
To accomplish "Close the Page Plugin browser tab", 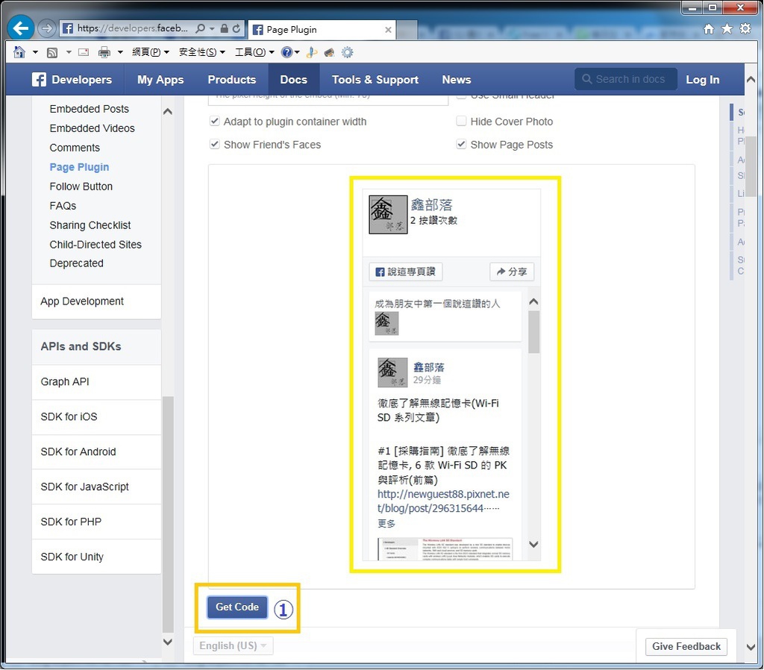I will pos(388,30).
